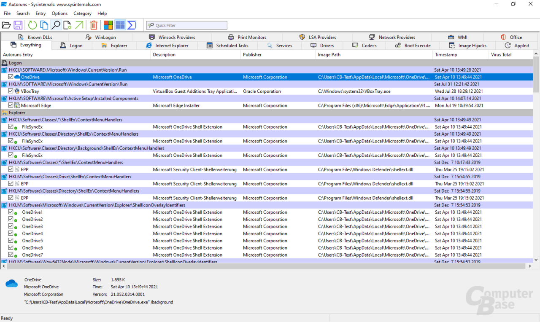
Task: Switch to the Network Providers tab
Action: pyautogui.click(x=392, y=37)
